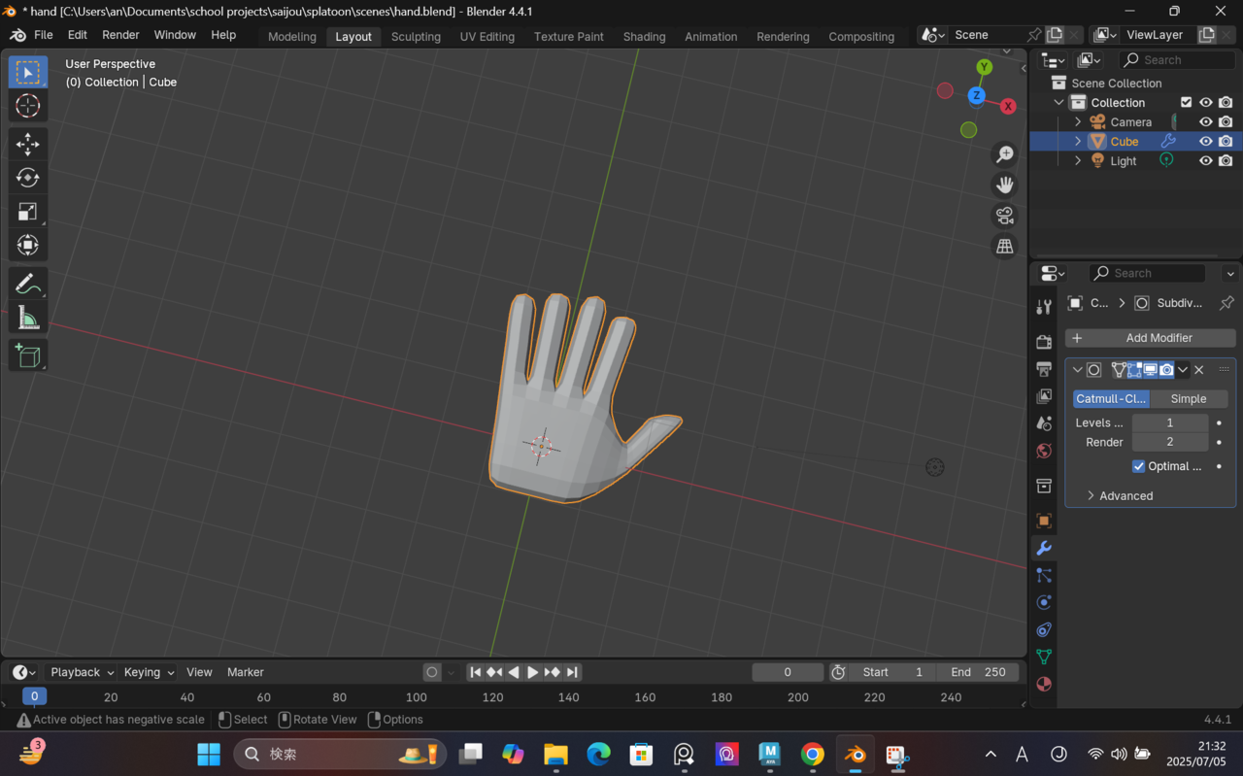The image size is (1243, 776).
Task: Select the Scale tool
Action: click(x=28, y=212)
